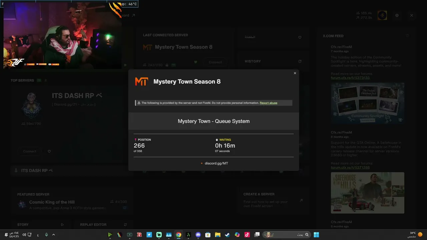Click the Connect button under ITS DASH RP

tap(30, 151)
